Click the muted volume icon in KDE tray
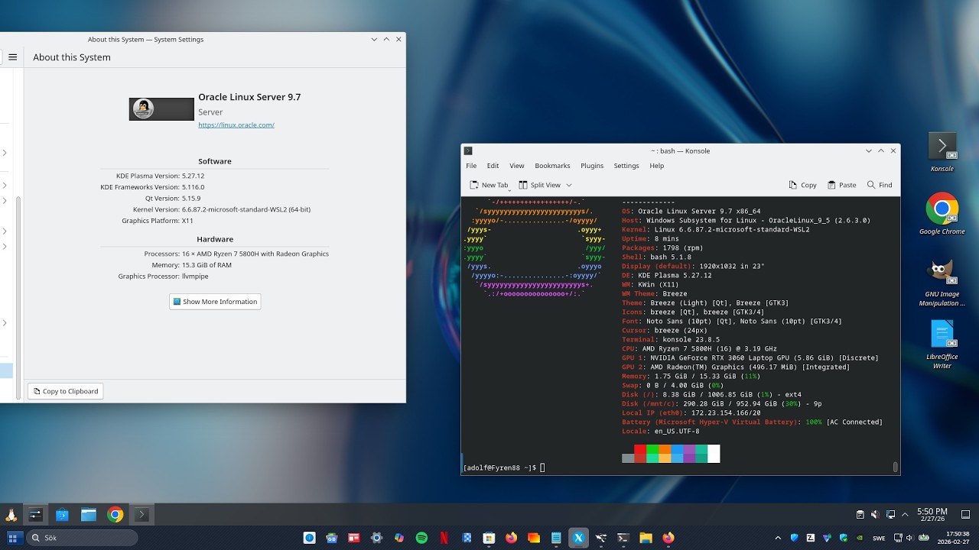 [x=876, y=515]
